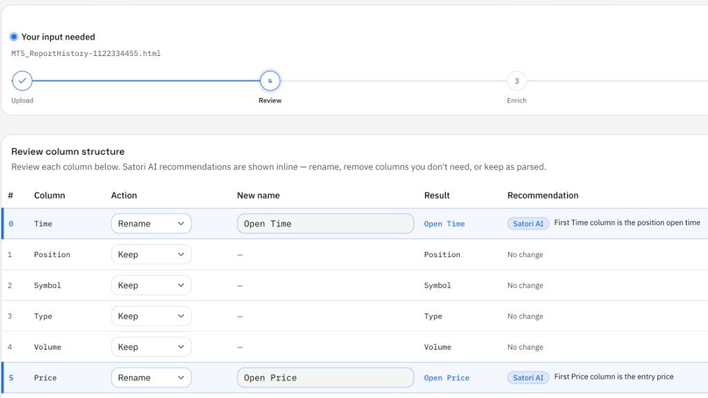Click 'No change' in Type row

[x=525, y=316]
